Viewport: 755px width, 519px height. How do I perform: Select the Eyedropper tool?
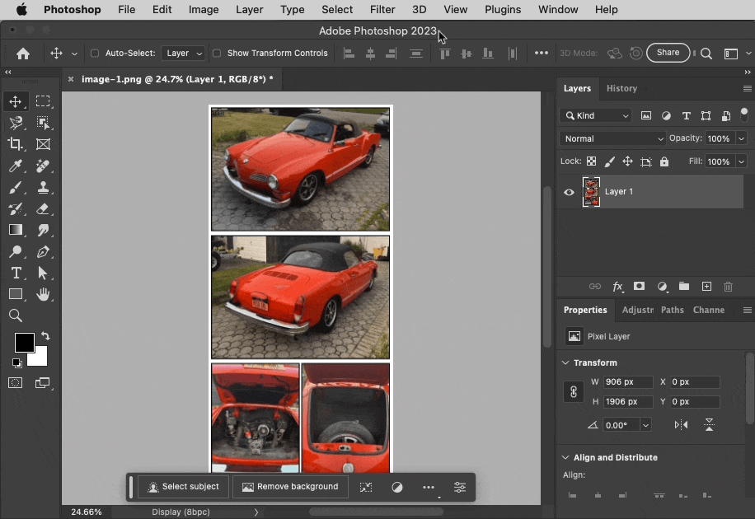point(16,166)
